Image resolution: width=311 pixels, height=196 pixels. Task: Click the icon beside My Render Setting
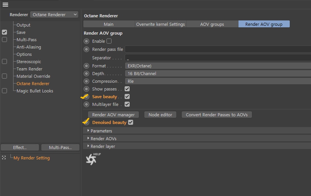pos(4,157)
